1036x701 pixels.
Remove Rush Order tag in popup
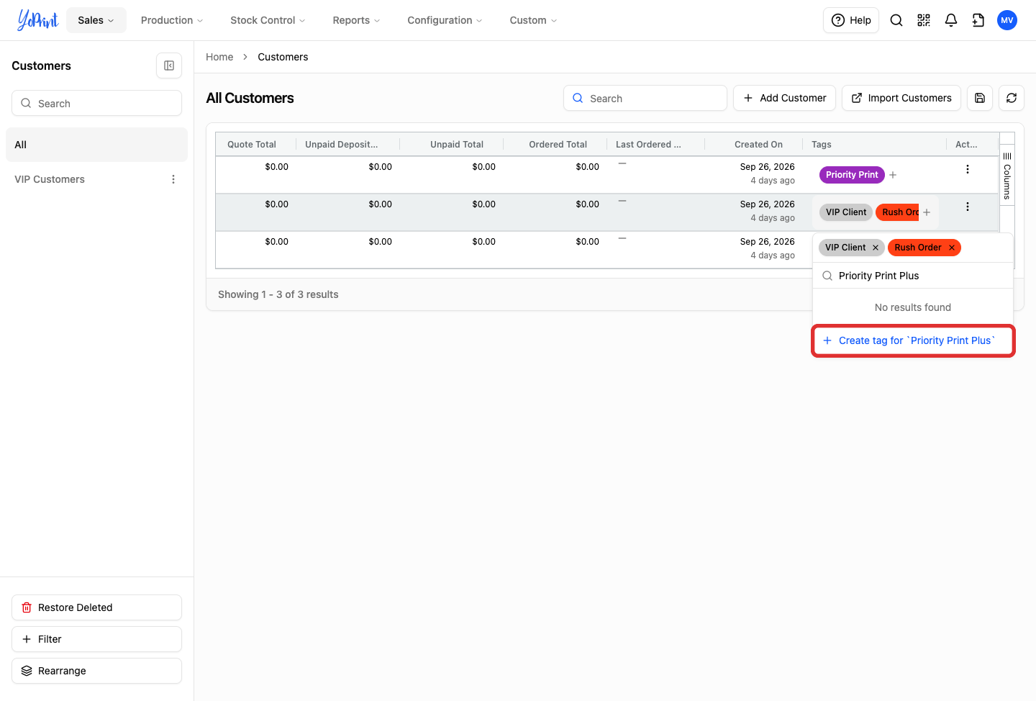tap(952, 248)
